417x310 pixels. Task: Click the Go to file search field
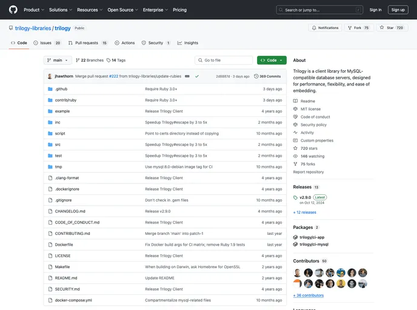pyautogui.click(x=224, y=61)
